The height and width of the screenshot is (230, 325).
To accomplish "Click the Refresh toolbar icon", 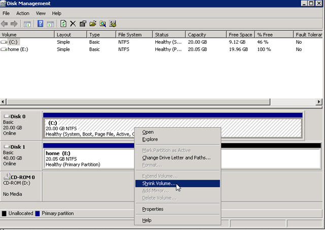I will [x=63, y=24].
